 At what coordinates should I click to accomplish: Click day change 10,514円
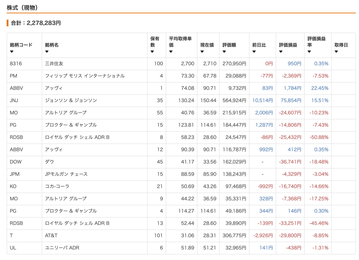click(263, 100)
